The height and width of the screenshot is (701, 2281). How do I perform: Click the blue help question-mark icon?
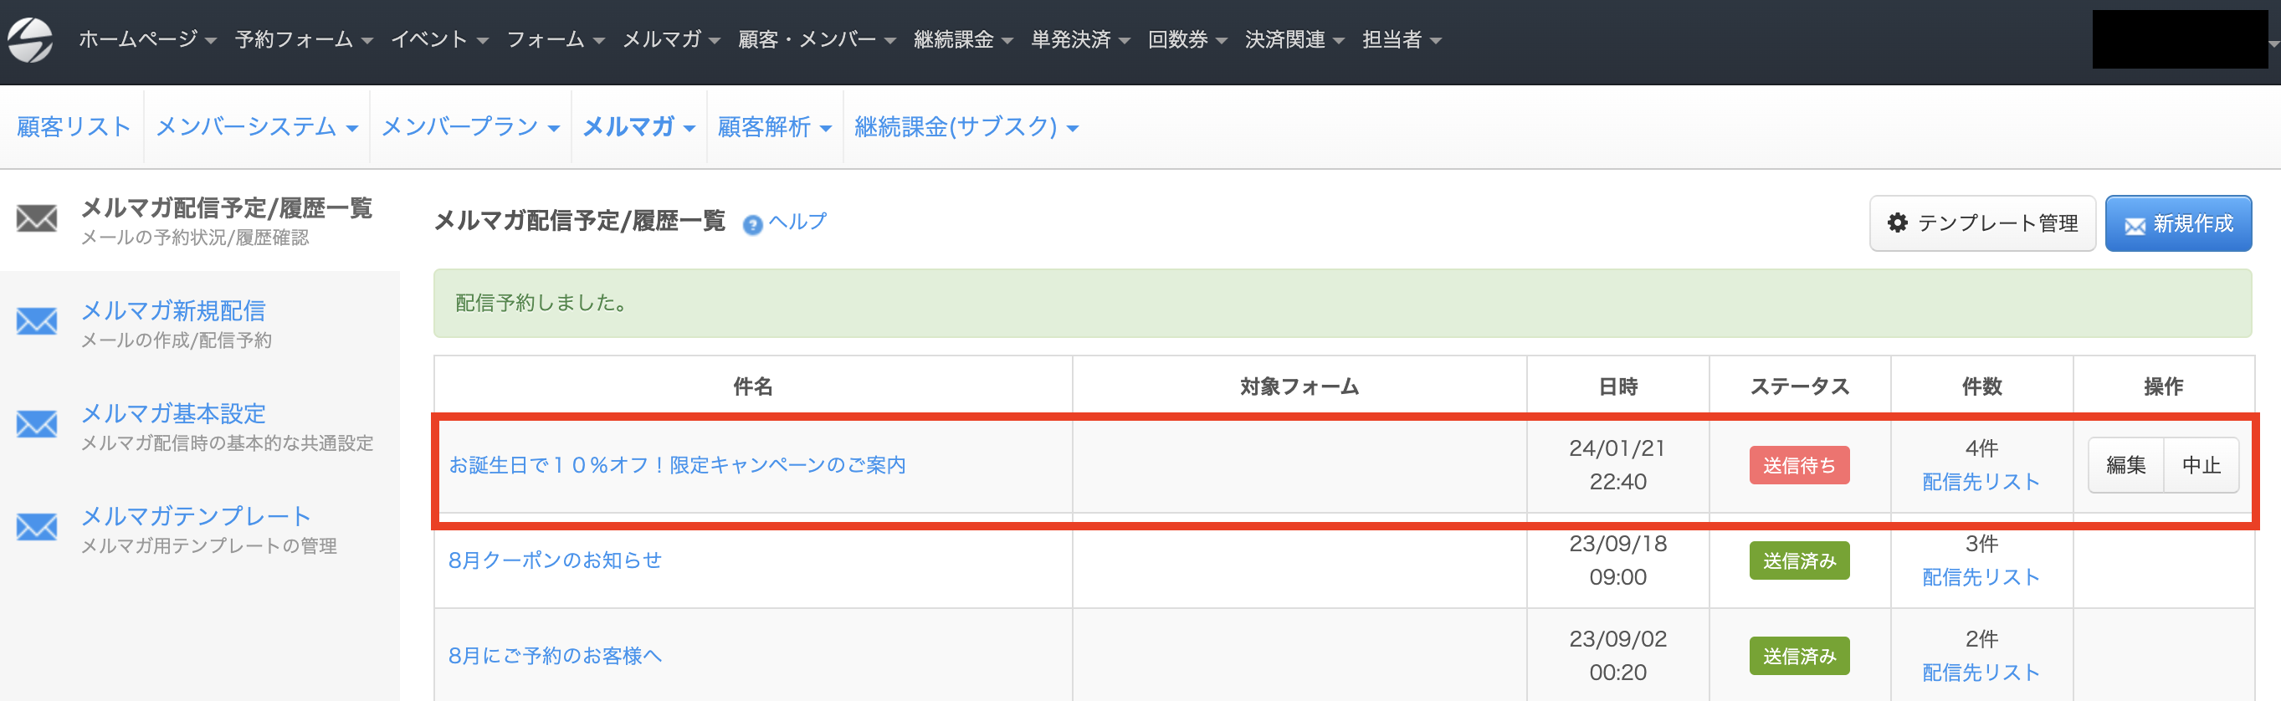pos(752,225)
